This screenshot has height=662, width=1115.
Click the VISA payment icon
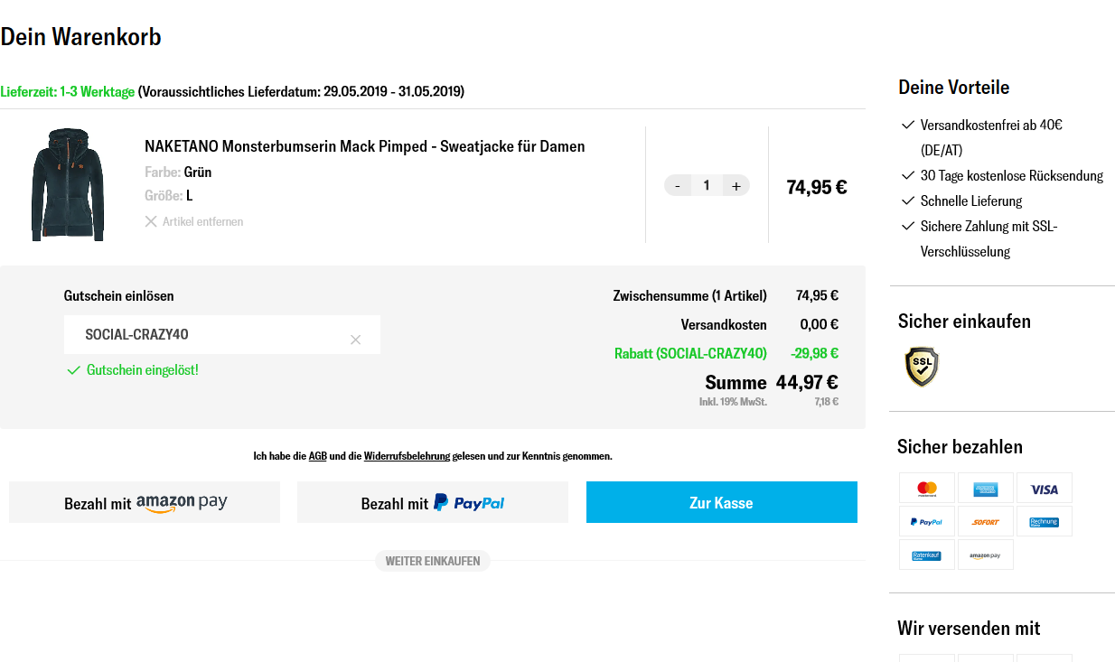tap(1044, 489)
